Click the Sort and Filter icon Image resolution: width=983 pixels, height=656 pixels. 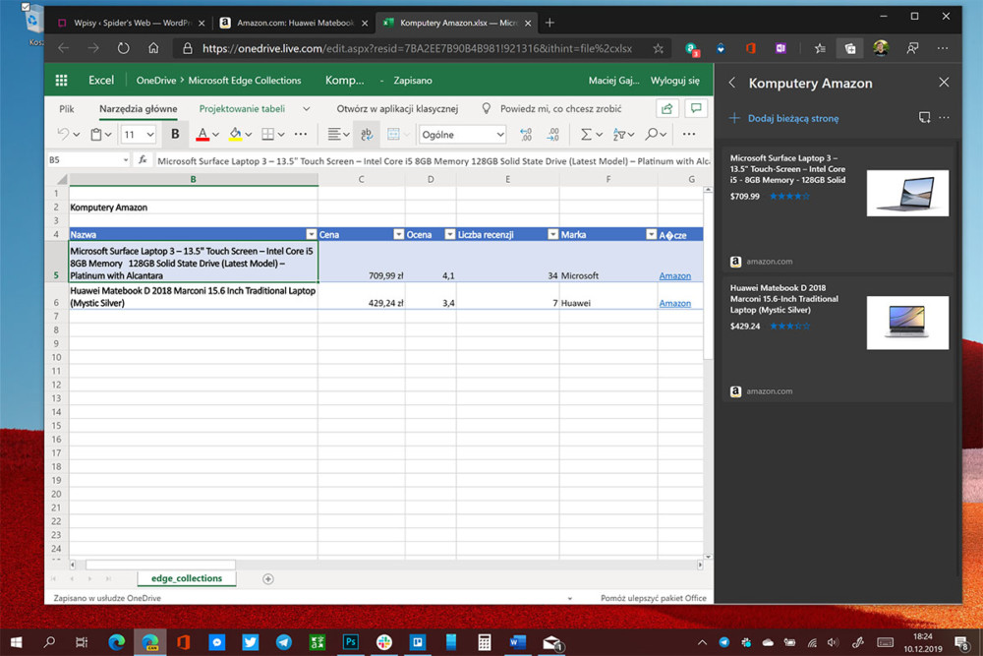[x=618, y=134]
